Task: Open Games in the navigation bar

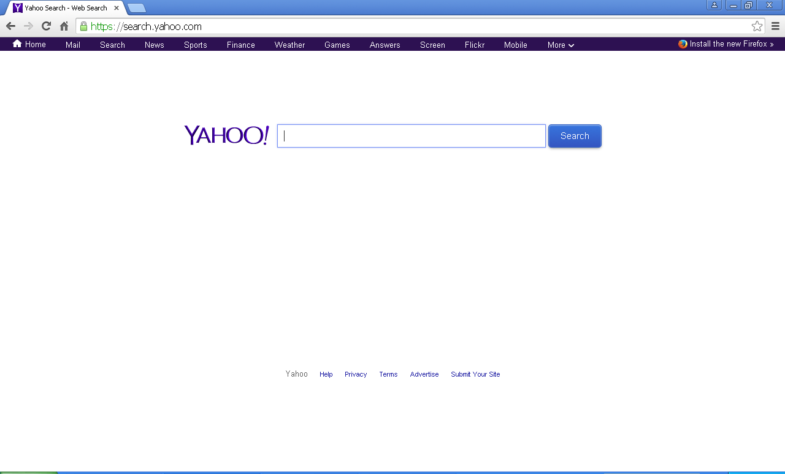Action: click(337, 45)
